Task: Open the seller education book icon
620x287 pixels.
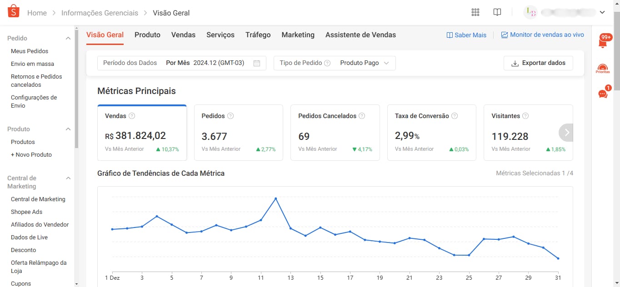Action: click(497, 12)
